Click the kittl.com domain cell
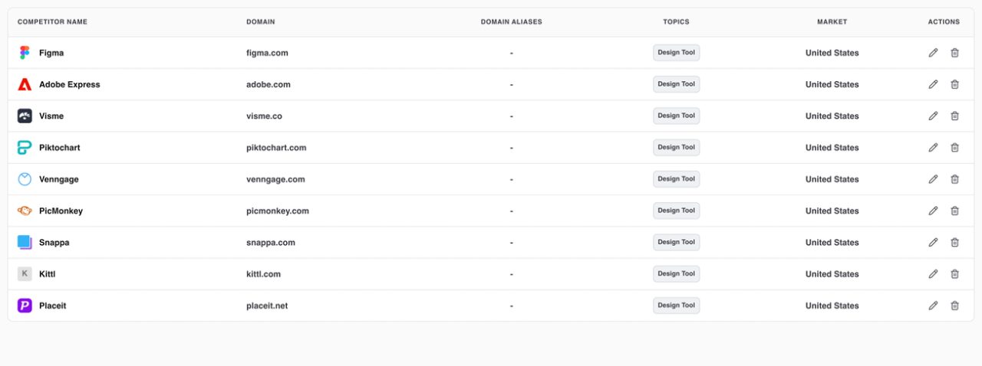This screenshot has width=982, height=366. tap(263, 274)
